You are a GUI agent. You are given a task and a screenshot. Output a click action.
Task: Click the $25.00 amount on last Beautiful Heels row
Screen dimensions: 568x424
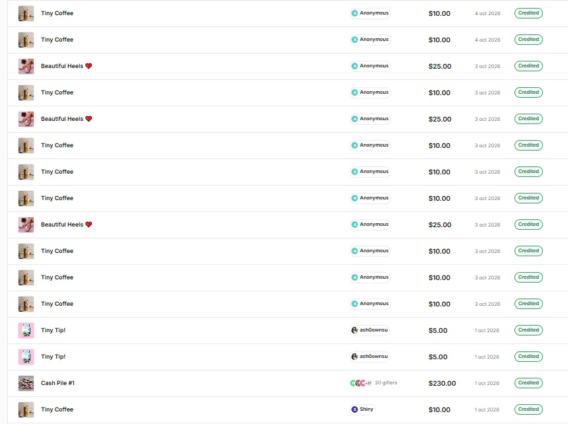coord(440,225)
